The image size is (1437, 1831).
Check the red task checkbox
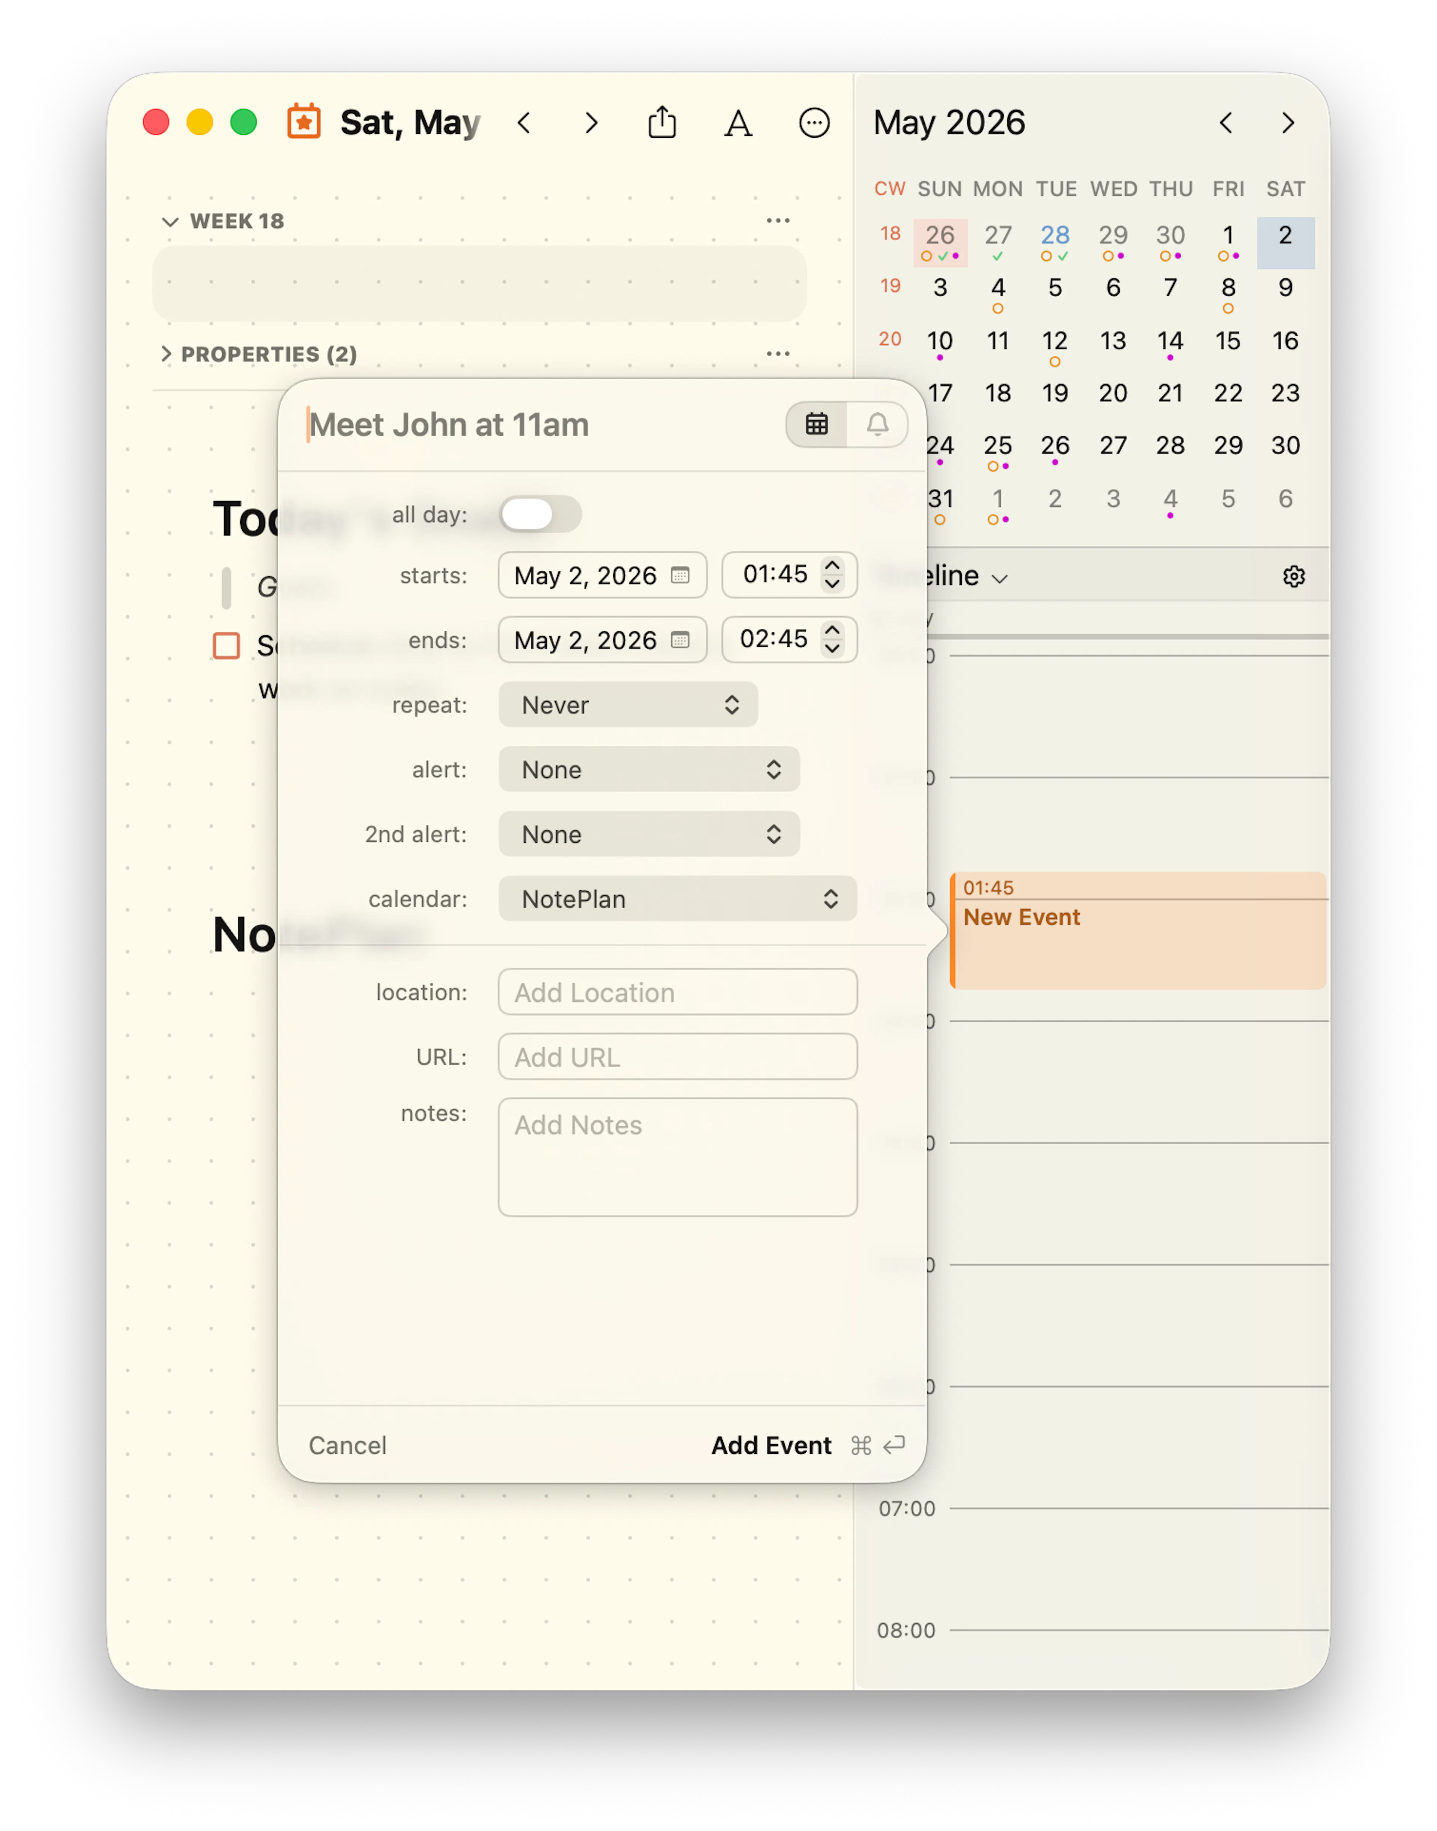226,646
